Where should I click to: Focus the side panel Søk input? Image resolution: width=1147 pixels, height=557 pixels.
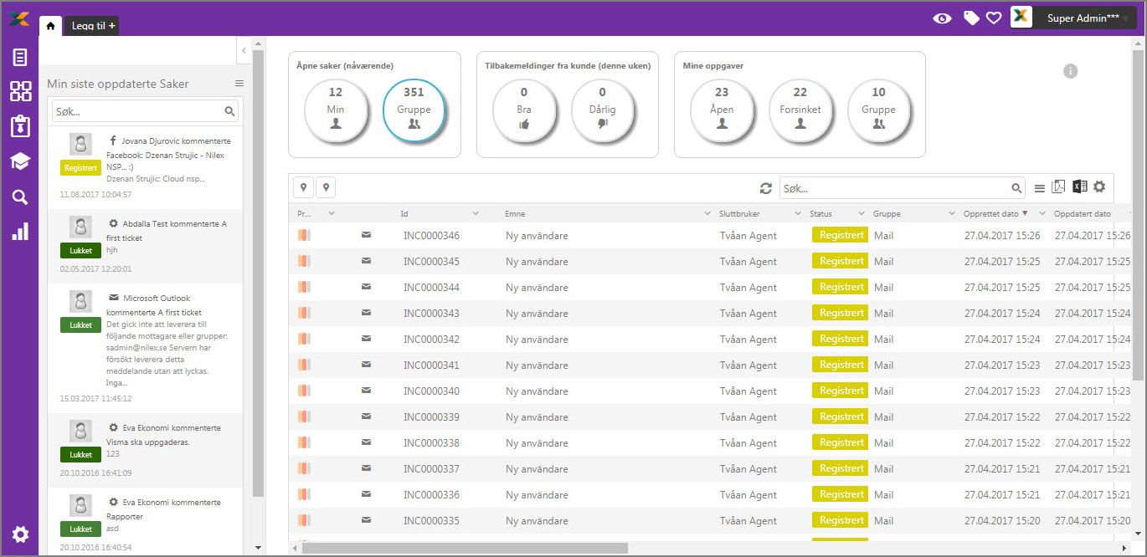coord(137,111)
